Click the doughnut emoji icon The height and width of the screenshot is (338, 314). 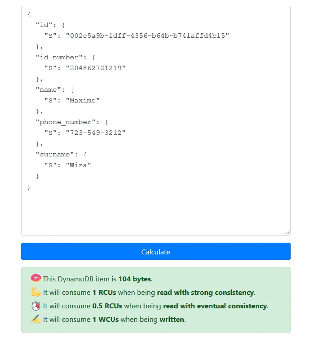(x=35, y=279)
